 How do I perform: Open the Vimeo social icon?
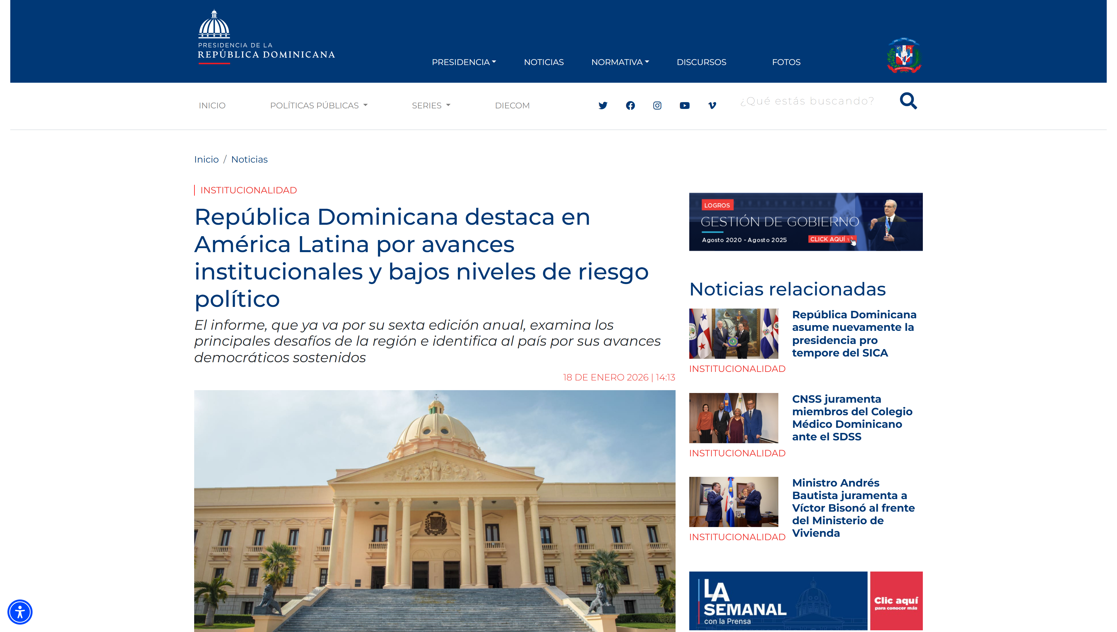click(712, 106)
